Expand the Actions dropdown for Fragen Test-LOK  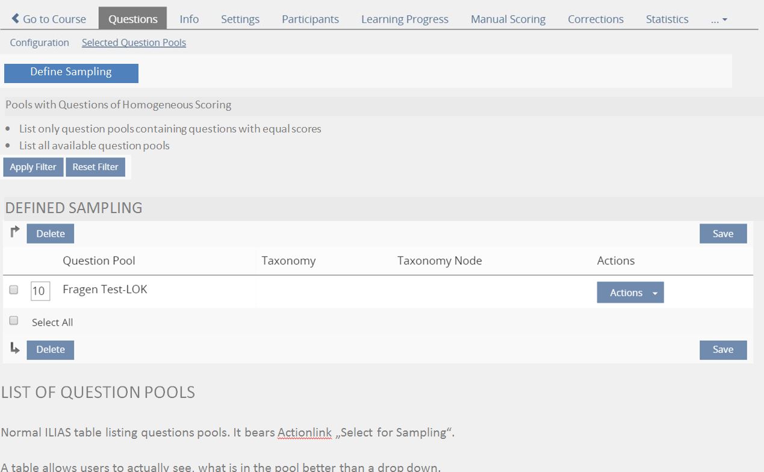click(630, 292)
